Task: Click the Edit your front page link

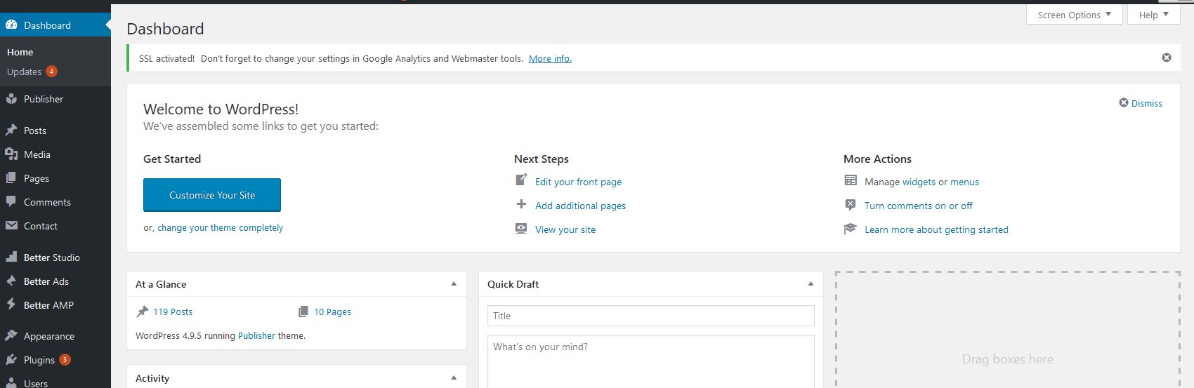Action: click(x=578, y=182)
